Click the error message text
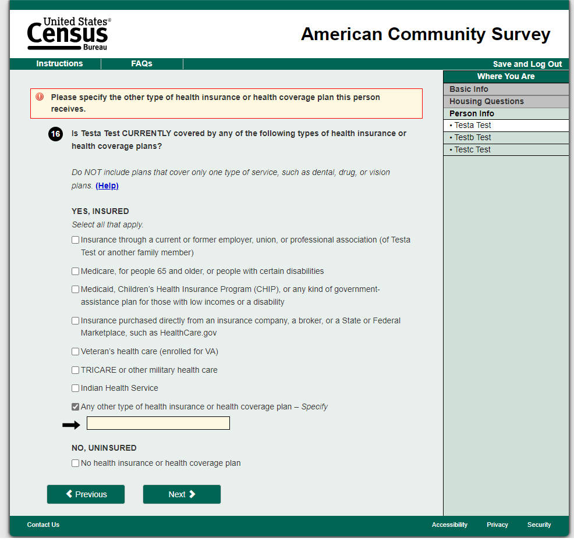 [215, 103]
